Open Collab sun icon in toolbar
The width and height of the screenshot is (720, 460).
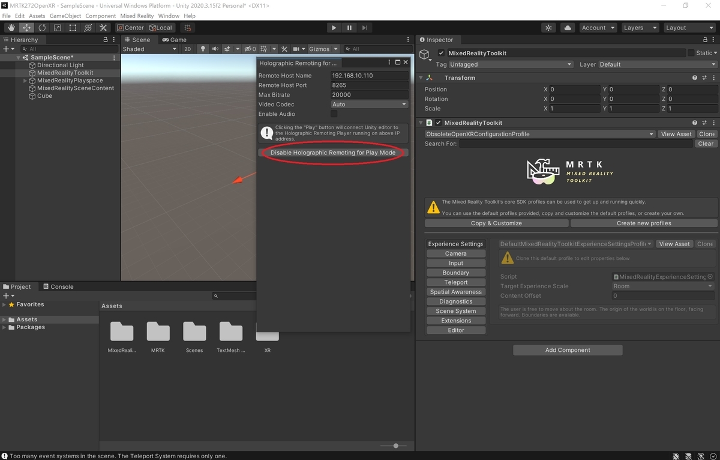548,28
